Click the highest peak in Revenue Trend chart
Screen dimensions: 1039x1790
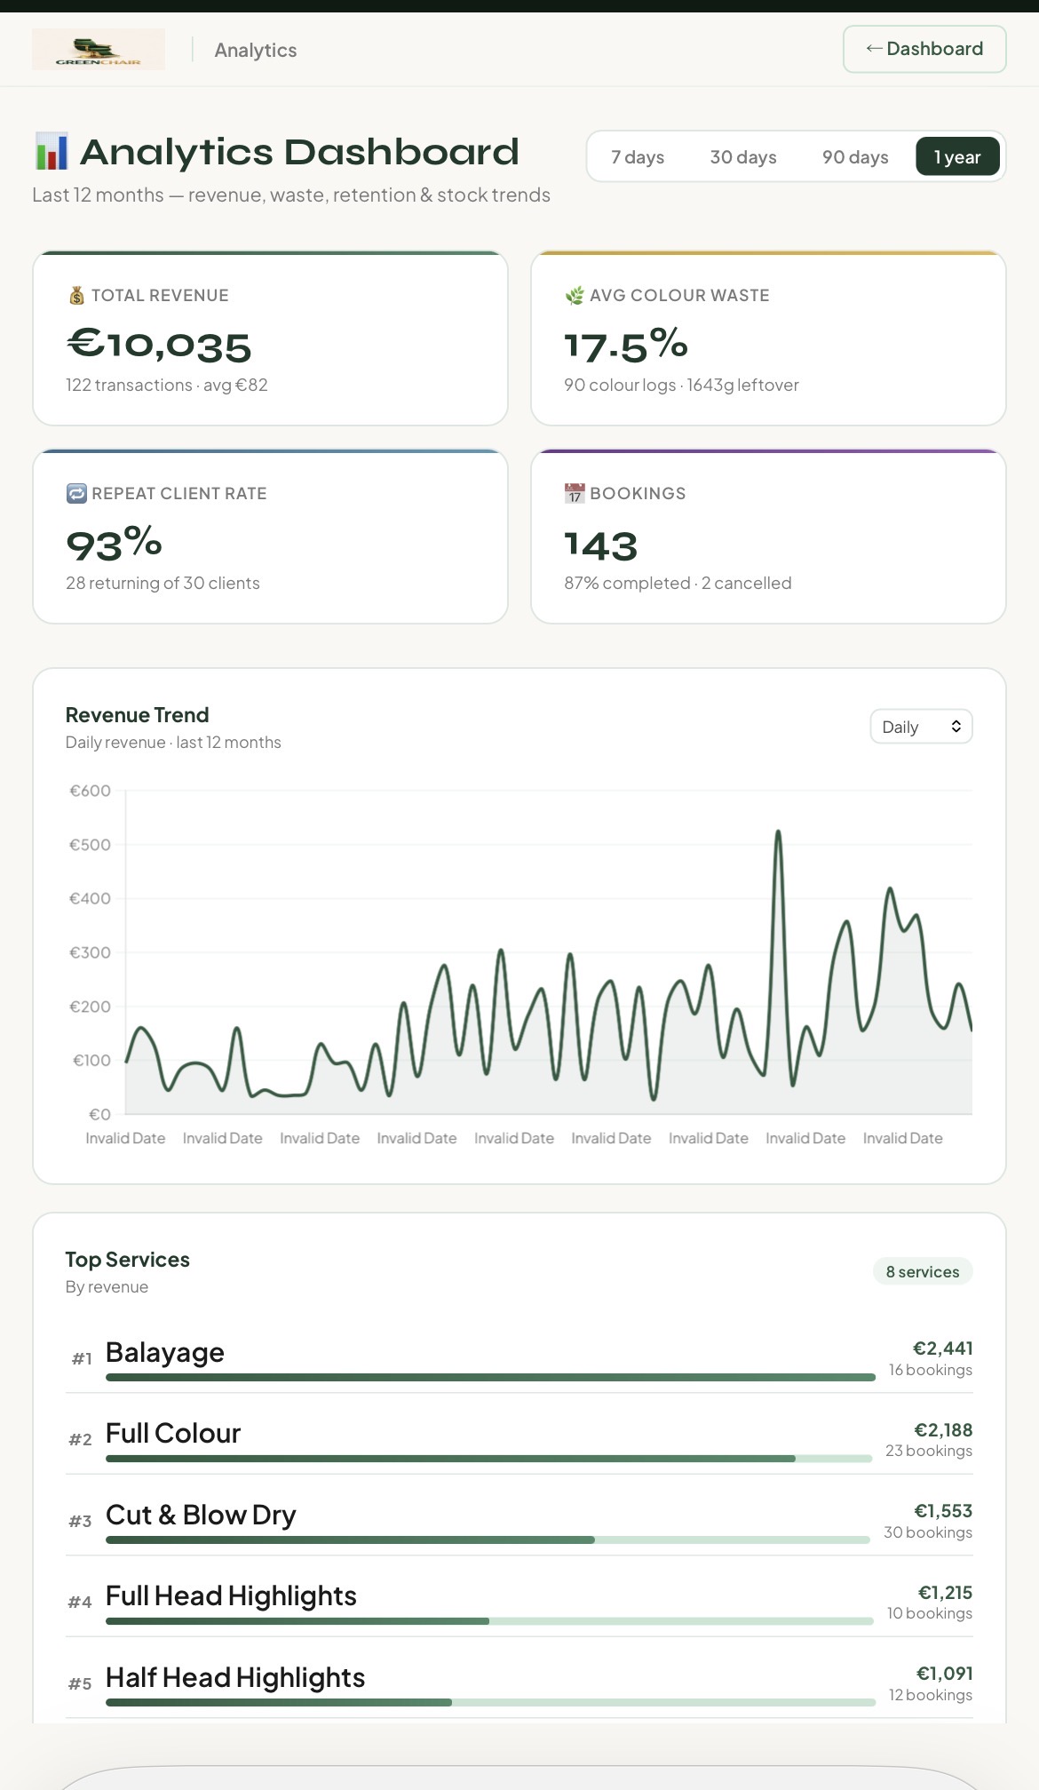click(778, 833)
